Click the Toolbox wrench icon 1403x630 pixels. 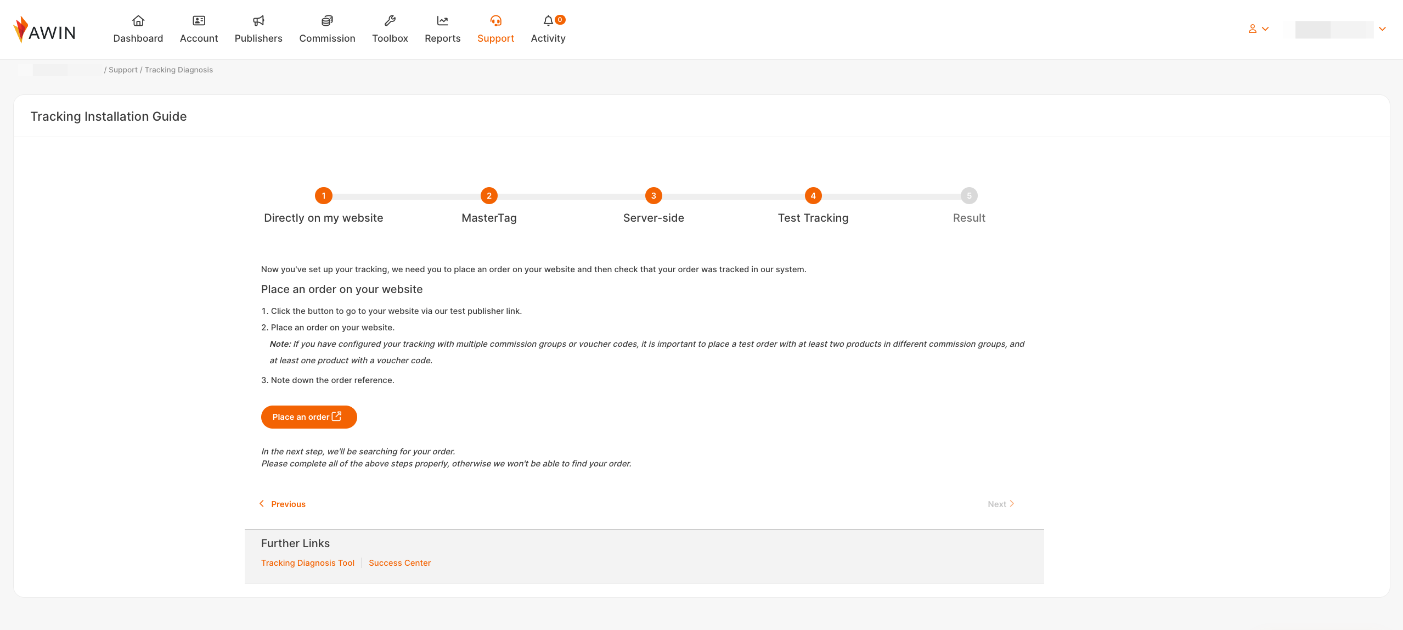pos(390,21)
